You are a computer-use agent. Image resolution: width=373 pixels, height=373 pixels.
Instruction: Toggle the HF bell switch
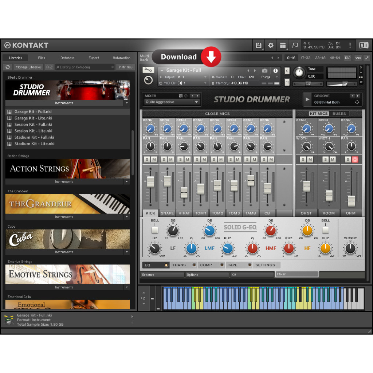tap(325, 230)
